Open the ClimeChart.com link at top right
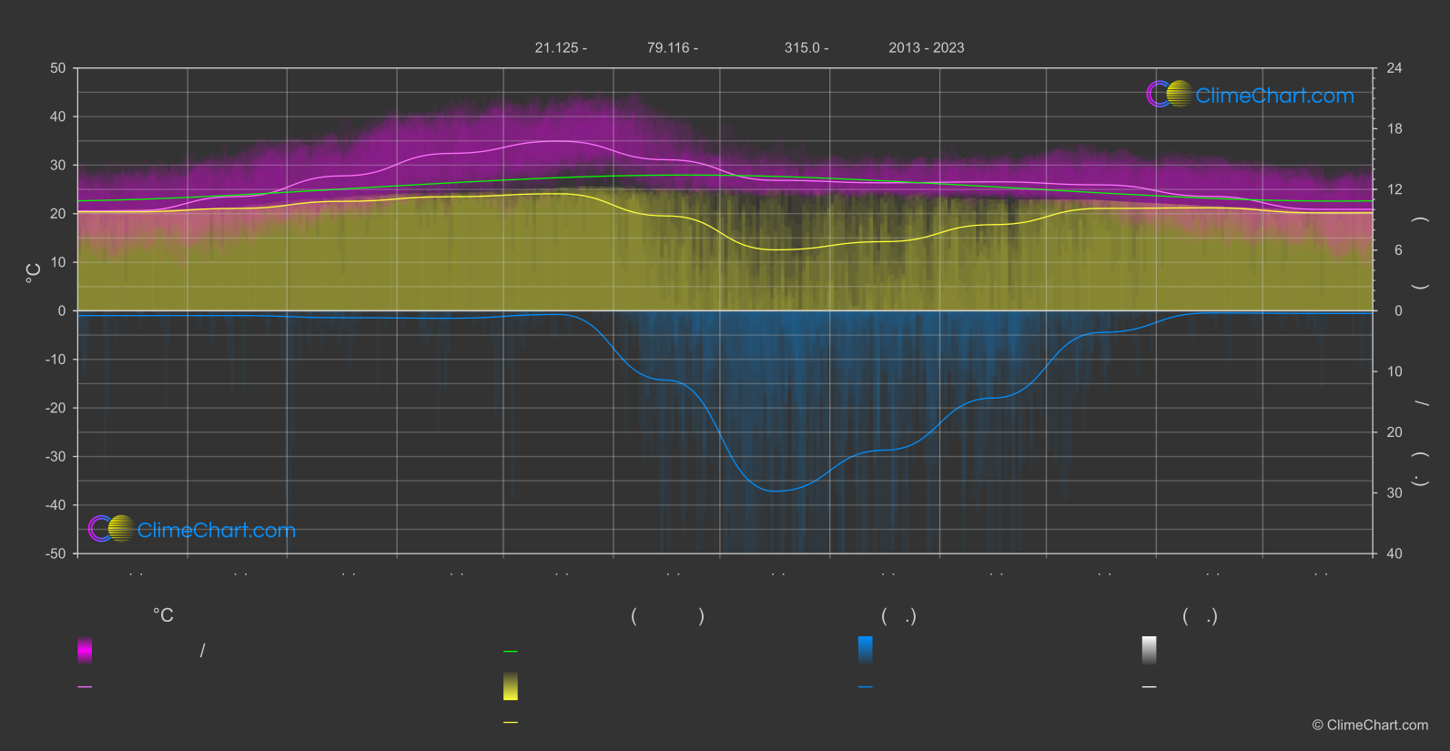 (x=1274, y=96)
